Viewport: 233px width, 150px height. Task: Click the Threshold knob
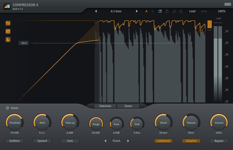14,123
